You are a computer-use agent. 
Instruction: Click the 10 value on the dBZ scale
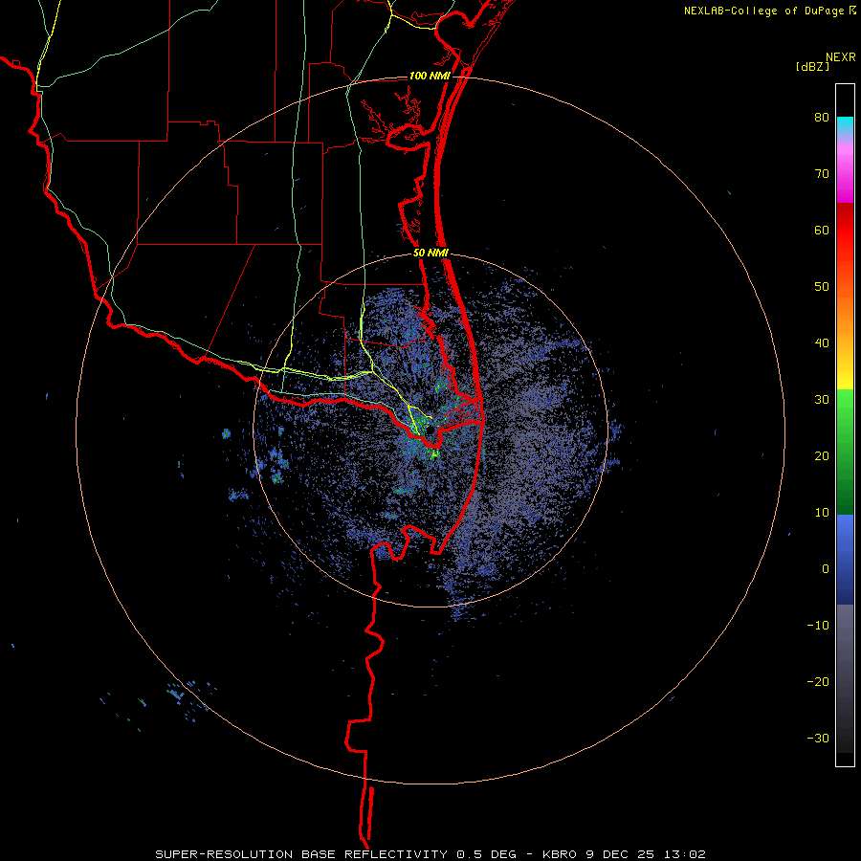pyautogui.click(x=822, y=513)
